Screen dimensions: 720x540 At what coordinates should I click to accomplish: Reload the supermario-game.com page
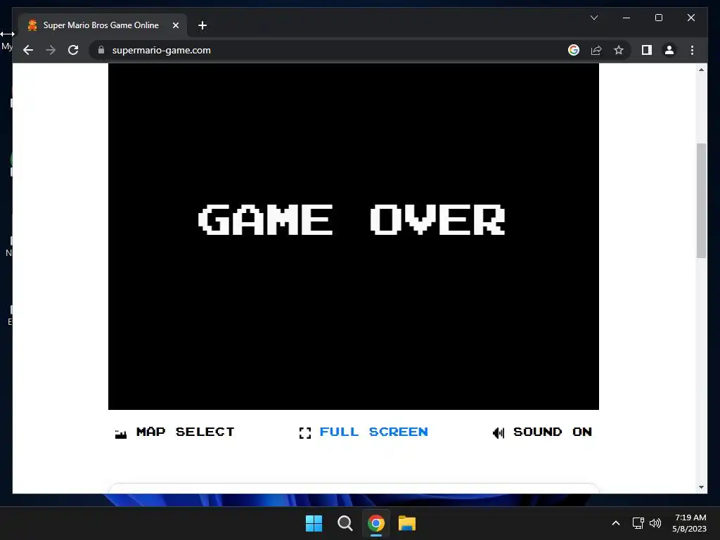pyautogui.click(x=73, y=50)
